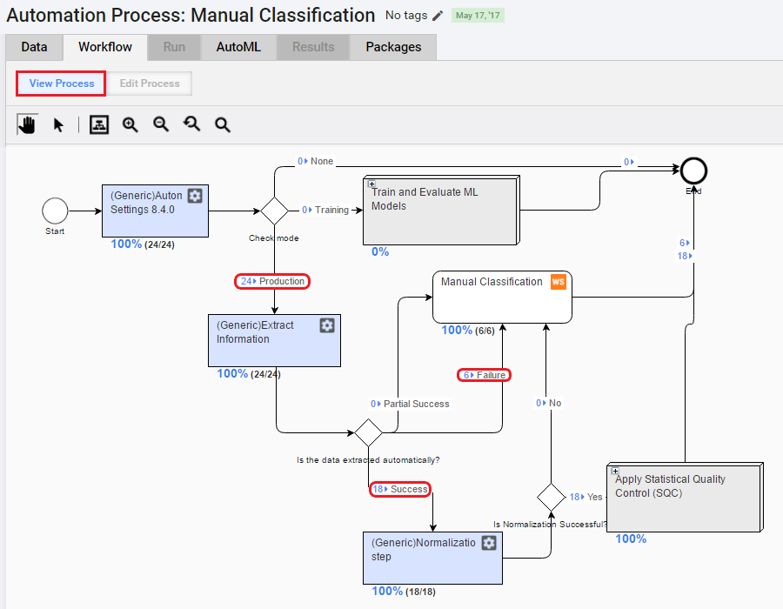Image resolution: width=783 pixels, height=609 pixels.
Task: Select the Manual Classification task box
Action: click(502, 297)
